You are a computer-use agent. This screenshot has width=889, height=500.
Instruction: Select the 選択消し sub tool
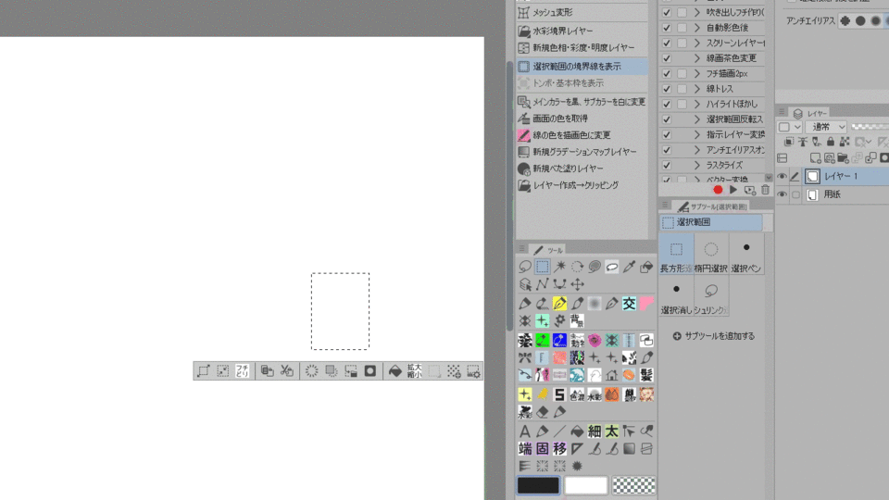[x=676, y=296]
